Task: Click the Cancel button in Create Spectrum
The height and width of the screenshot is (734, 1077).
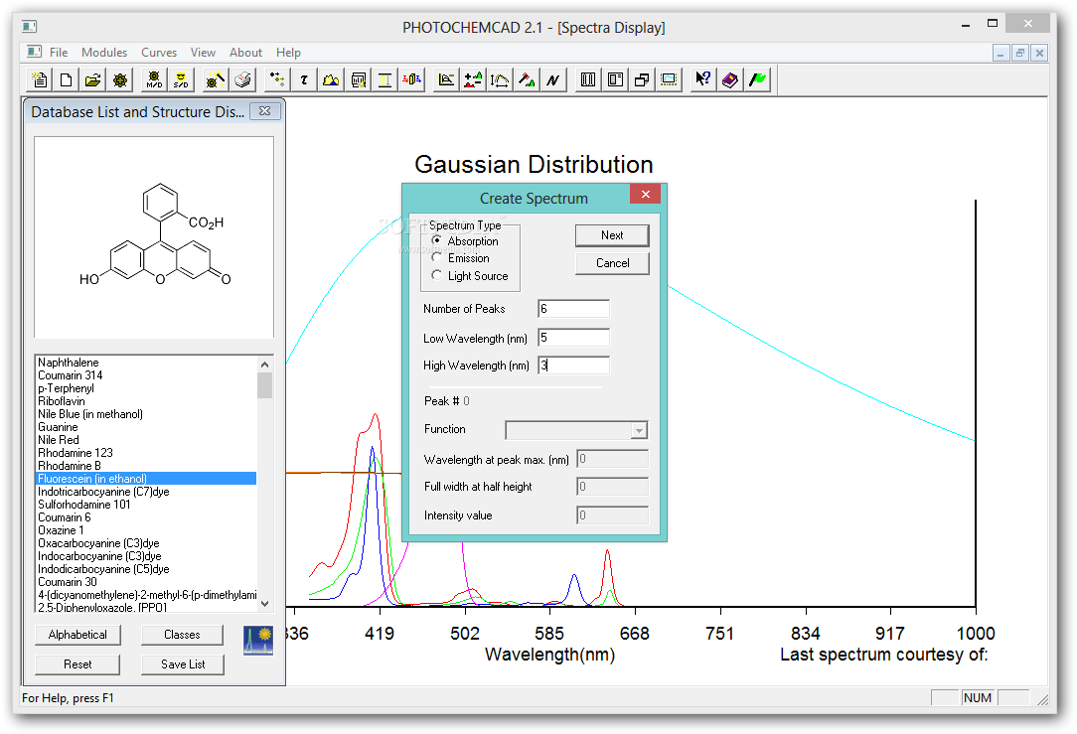Action: coord(612,263)
